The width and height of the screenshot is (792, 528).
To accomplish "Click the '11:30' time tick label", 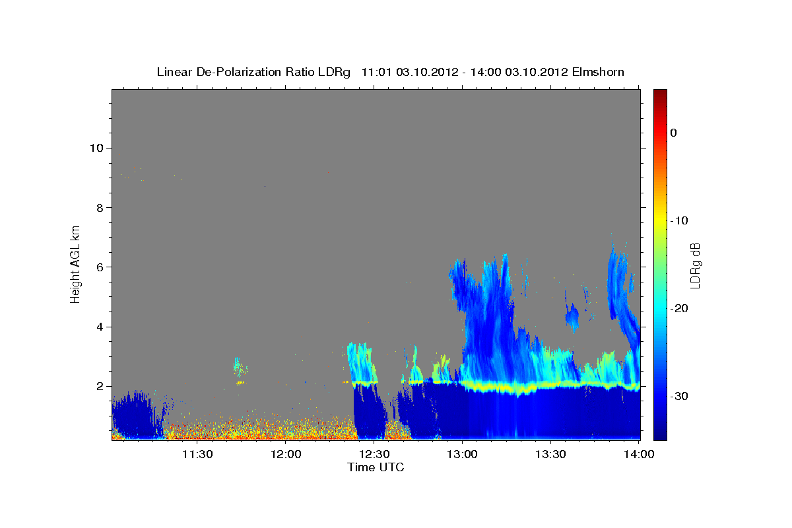I will 197,454.
